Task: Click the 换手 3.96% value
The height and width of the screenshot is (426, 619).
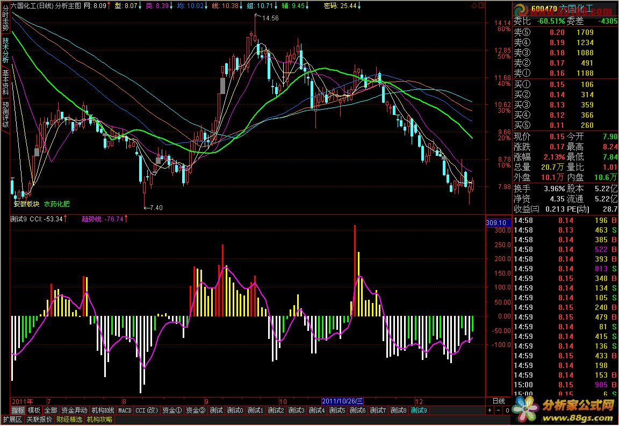Action: click(555, 189)
